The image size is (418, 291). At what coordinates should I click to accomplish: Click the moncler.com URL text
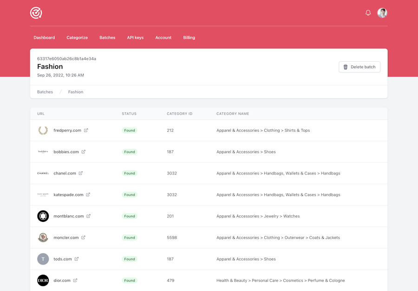click(x=66, y=238)
